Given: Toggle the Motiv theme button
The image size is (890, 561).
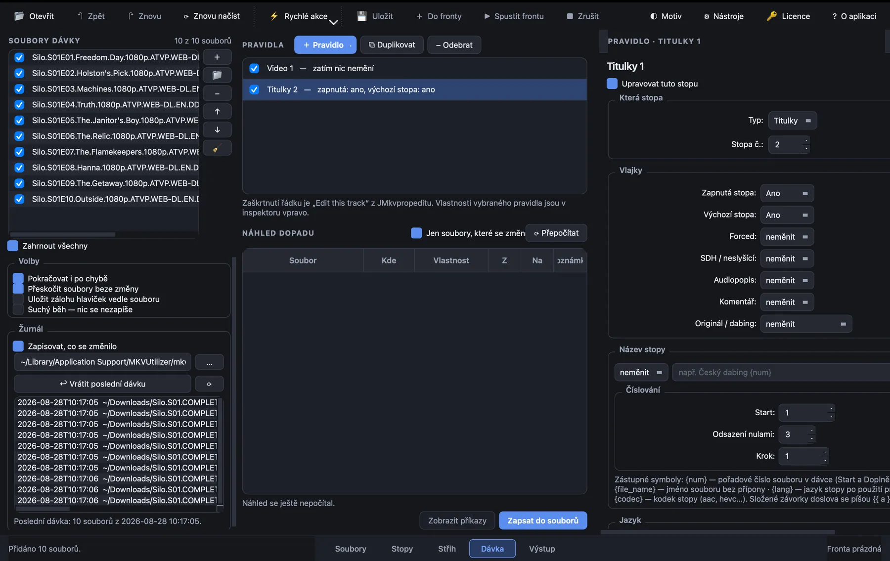Looking at the screenshot, I should [x=666, y=16].
